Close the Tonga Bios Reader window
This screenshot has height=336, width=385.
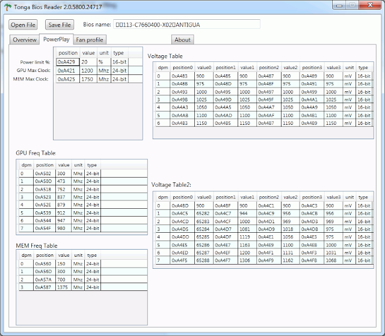pos(371,5)
